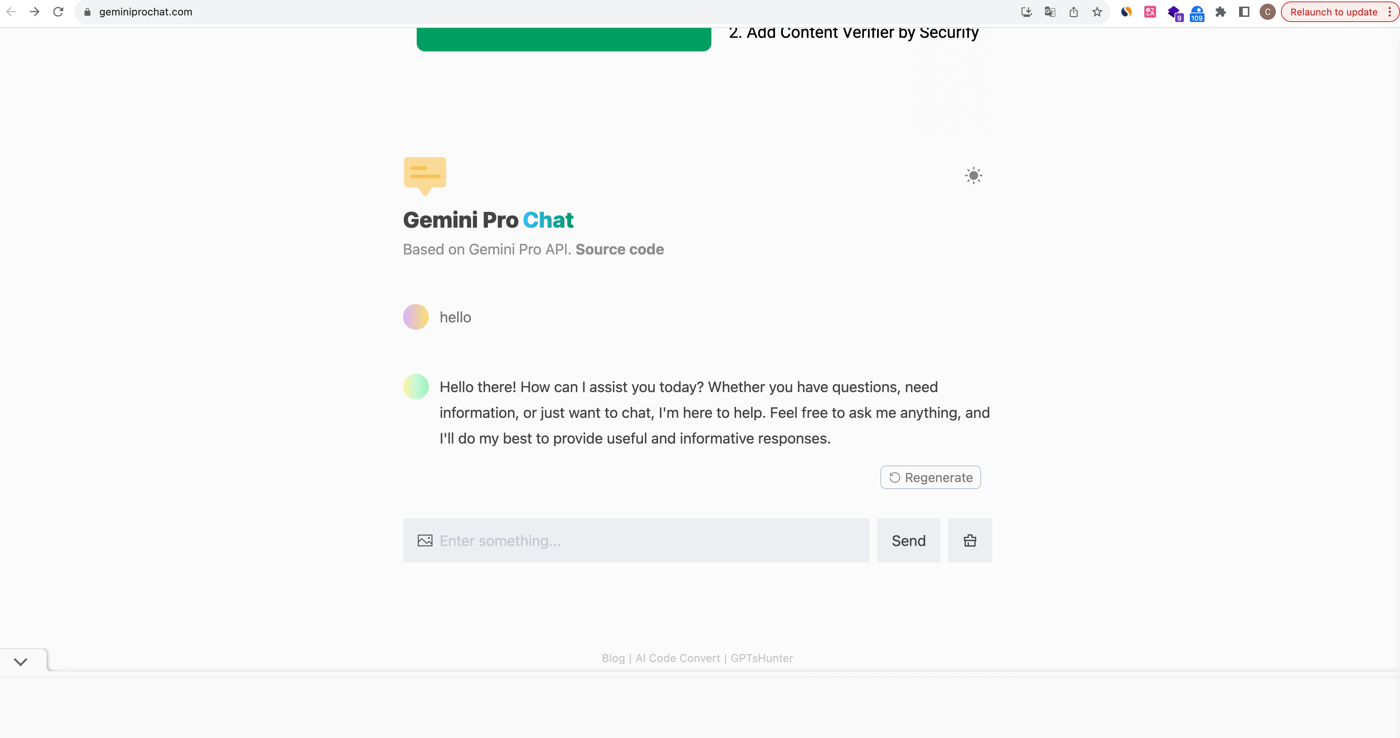The width and height of the screenshot is (1400, 738).
Task: Click the Google Translate icon in address bar
Action: point(1050,12)
